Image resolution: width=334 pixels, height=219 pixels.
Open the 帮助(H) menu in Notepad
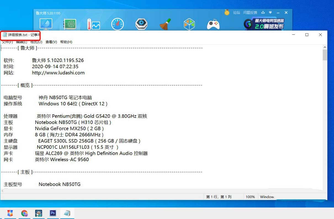[66, 42]
